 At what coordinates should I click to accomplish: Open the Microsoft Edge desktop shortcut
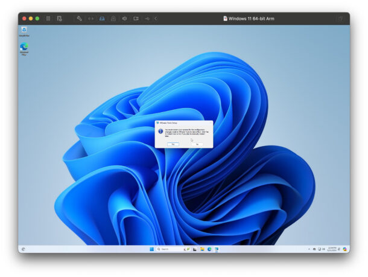coord(24,48)
